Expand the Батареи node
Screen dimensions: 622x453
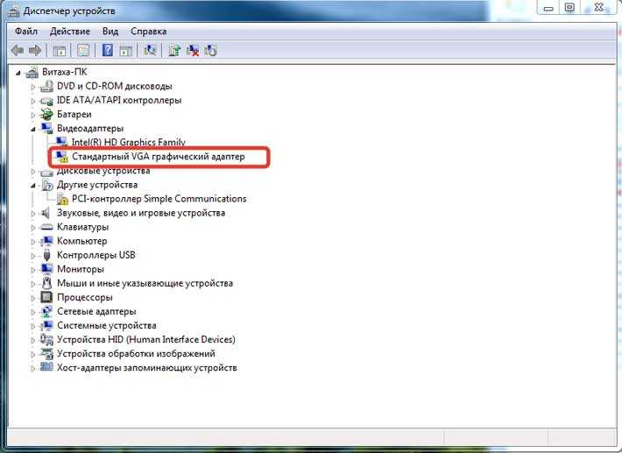33,115
